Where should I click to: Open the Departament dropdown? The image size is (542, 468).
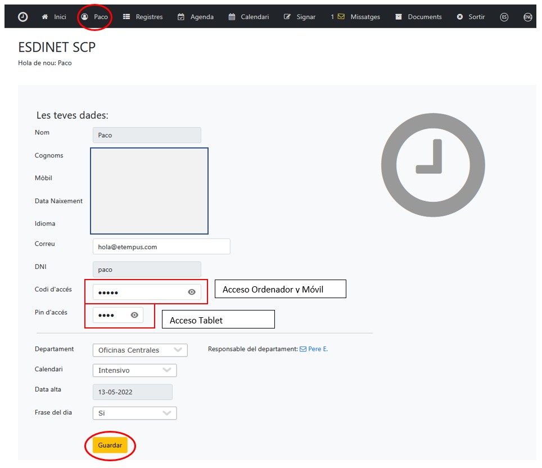click(x=140, y=350)
